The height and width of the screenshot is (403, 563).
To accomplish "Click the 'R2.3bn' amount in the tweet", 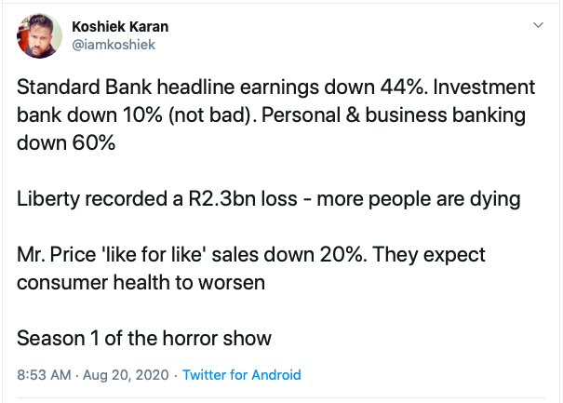I will [x=222, y=199].
